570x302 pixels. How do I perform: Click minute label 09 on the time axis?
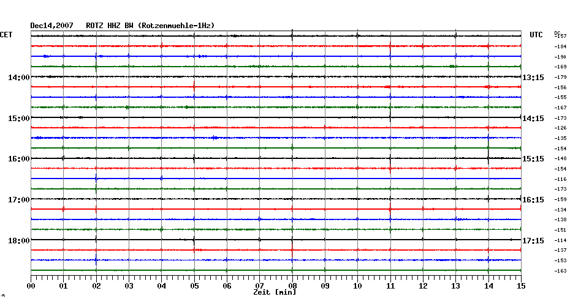325,286
